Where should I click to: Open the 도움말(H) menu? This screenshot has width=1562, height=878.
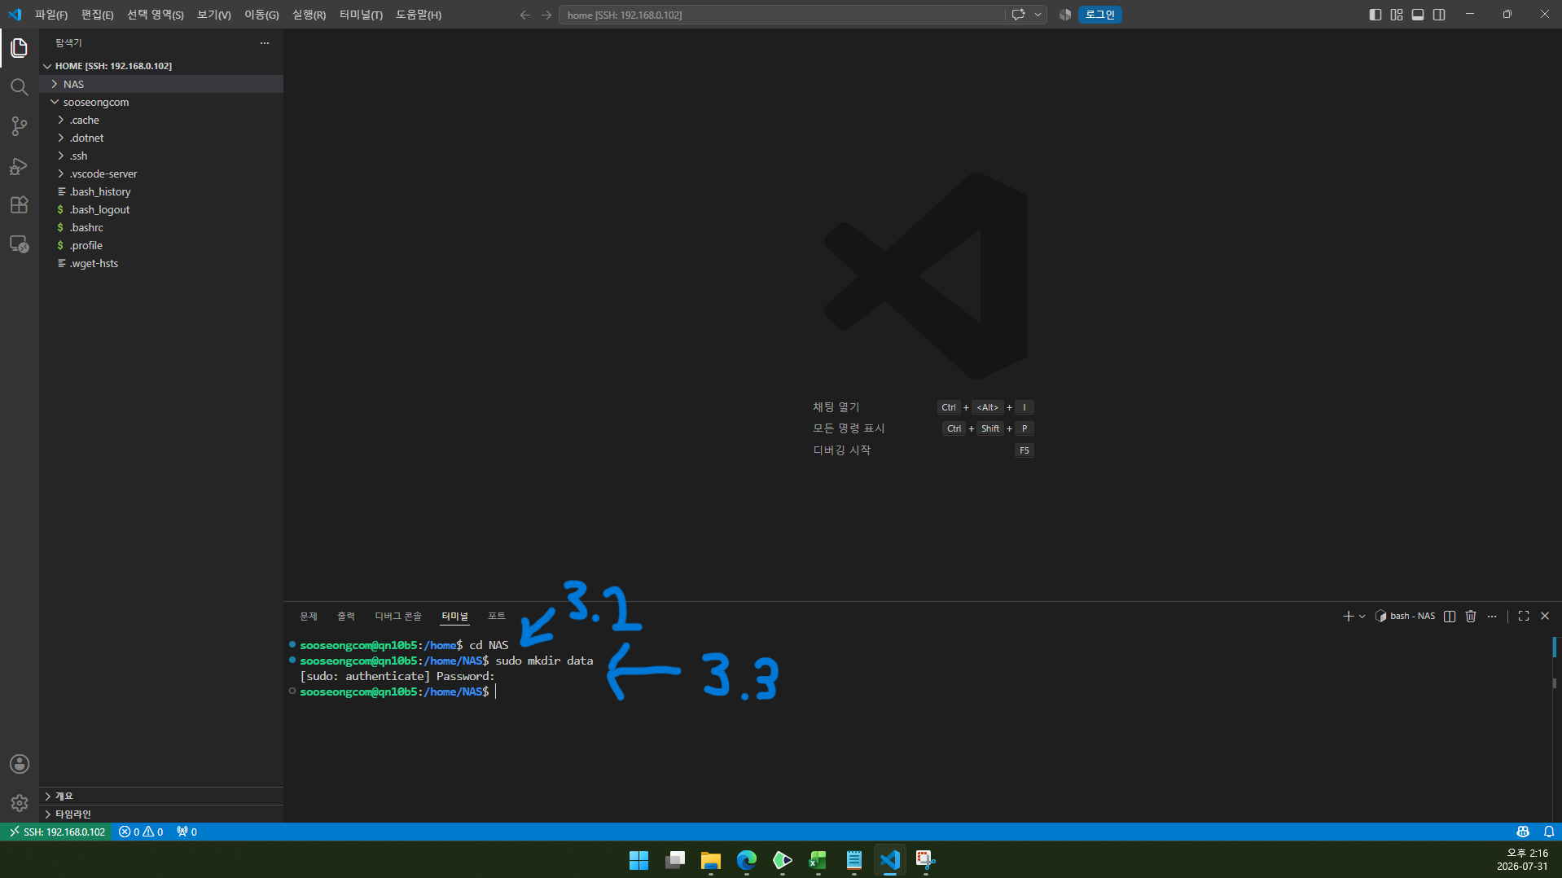click(419, 15)
